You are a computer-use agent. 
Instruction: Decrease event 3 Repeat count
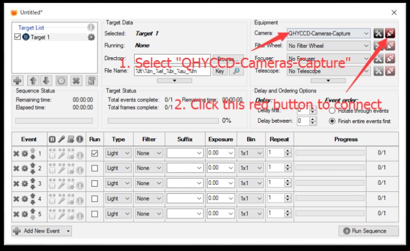click(x=287, y=186)
